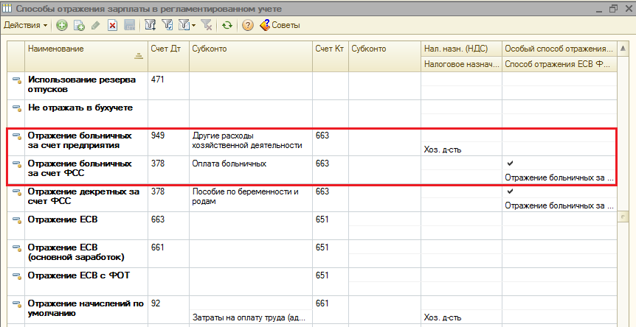
Task: Select 'Отражение больничных за счет предприятия' name
Action: pos(80,140)
